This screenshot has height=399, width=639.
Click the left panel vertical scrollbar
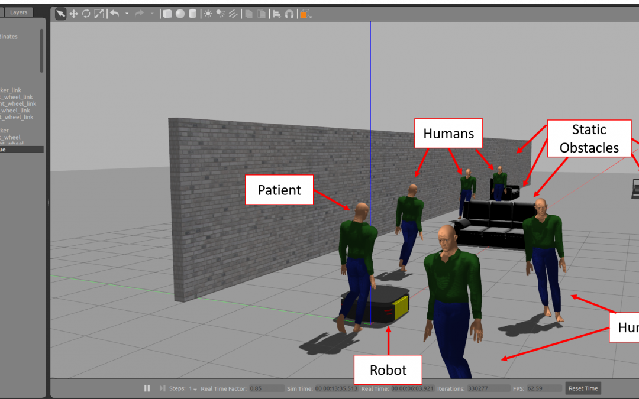click(x=41, y=51)
